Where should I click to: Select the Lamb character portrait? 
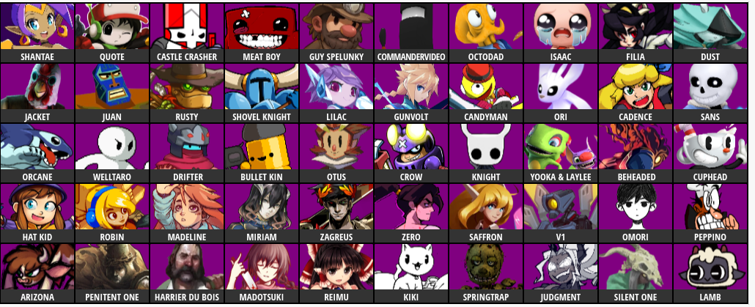710,273
